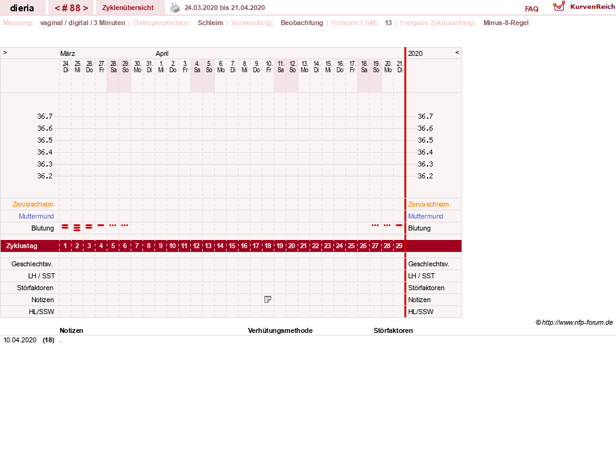Click the heavy bleeding mark on cycle day 2

point(77,227)
